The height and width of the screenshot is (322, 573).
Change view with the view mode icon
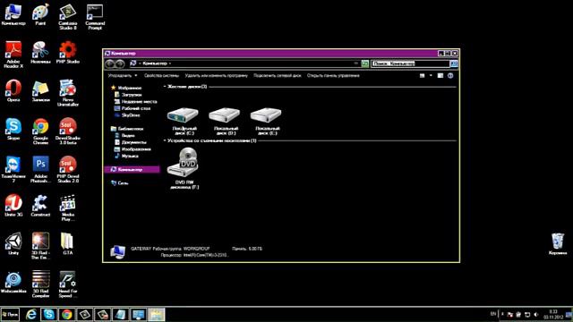422,75
